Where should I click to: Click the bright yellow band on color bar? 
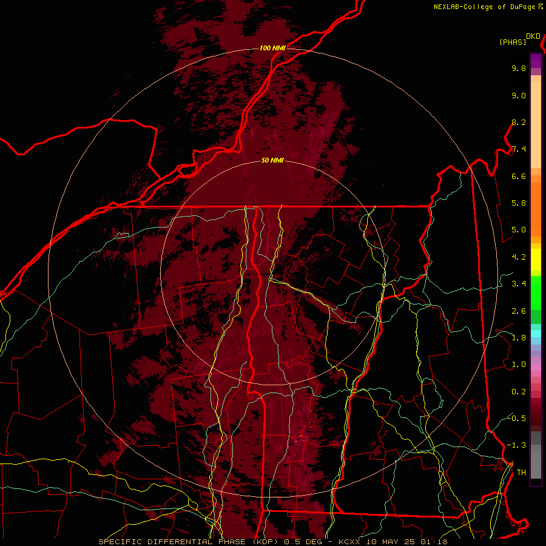coord(536,260)
